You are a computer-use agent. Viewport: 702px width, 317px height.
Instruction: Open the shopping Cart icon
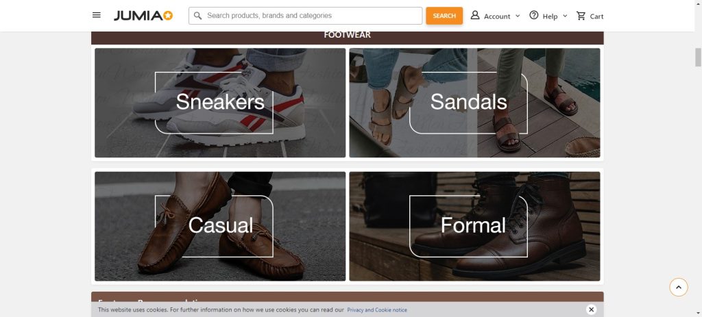[x=581, y=16]
